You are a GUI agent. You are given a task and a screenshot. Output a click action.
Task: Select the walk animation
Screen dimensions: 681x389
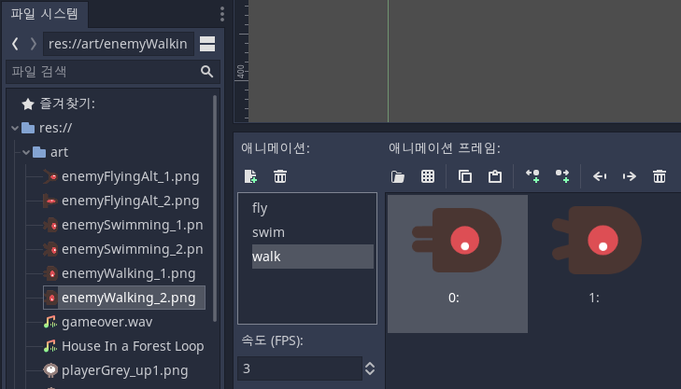click(313, 257)
